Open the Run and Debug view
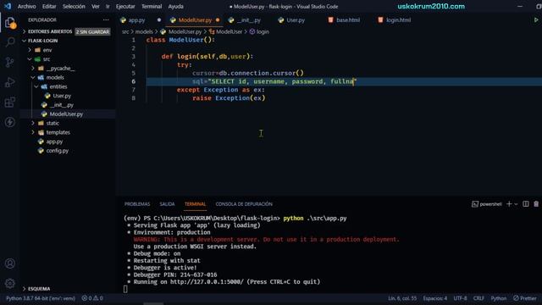542x305 pixels. pyautogui.click(x=10, y=82)
